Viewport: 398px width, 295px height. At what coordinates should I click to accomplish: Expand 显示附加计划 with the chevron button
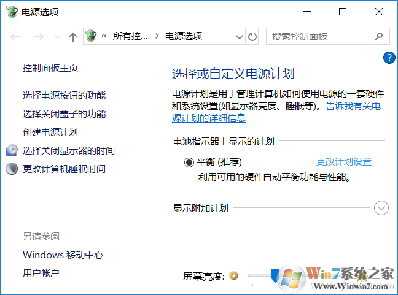tap(381, 208)
